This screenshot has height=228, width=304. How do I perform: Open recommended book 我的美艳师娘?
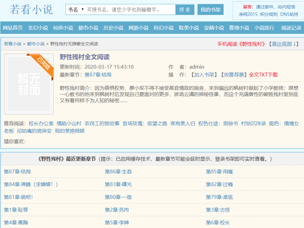[x=70, y=131]
